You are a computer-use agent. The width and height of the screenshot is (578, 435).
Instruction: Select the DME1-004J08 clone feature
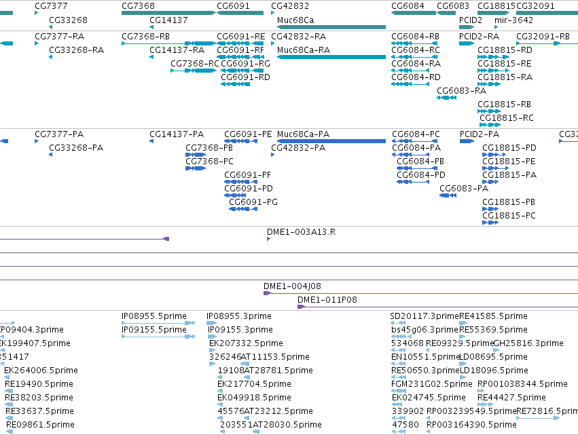coord(420,294)
